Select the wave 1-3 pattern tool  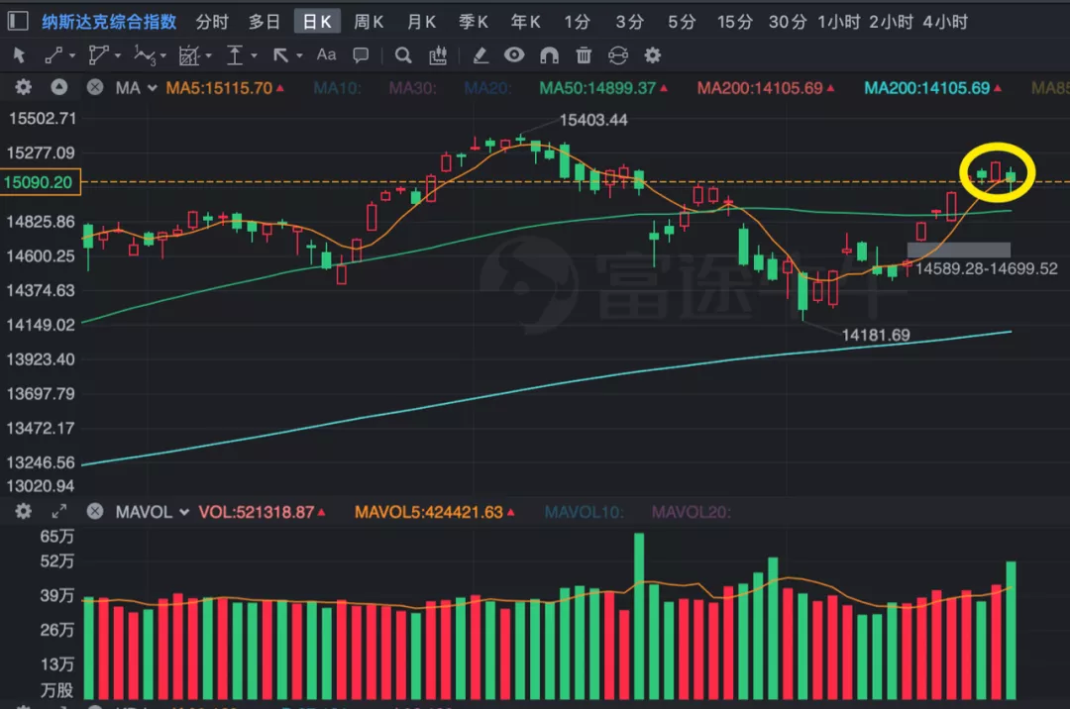pyautogui.click(x=145, y=55)
